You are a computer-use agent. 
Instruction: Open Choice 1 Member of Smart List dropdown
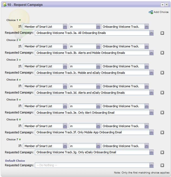pos(65,26)
